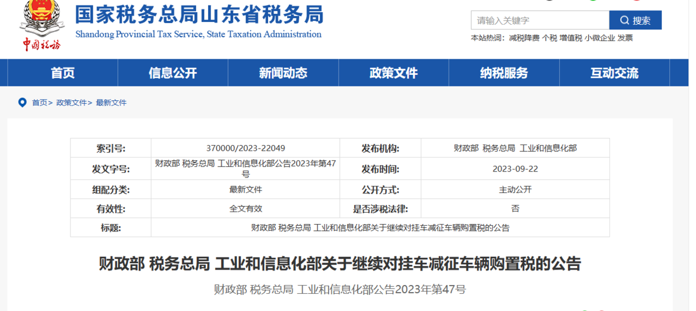Click the 组配分类 label cell

pyautogui.click(x=111, y=189)
